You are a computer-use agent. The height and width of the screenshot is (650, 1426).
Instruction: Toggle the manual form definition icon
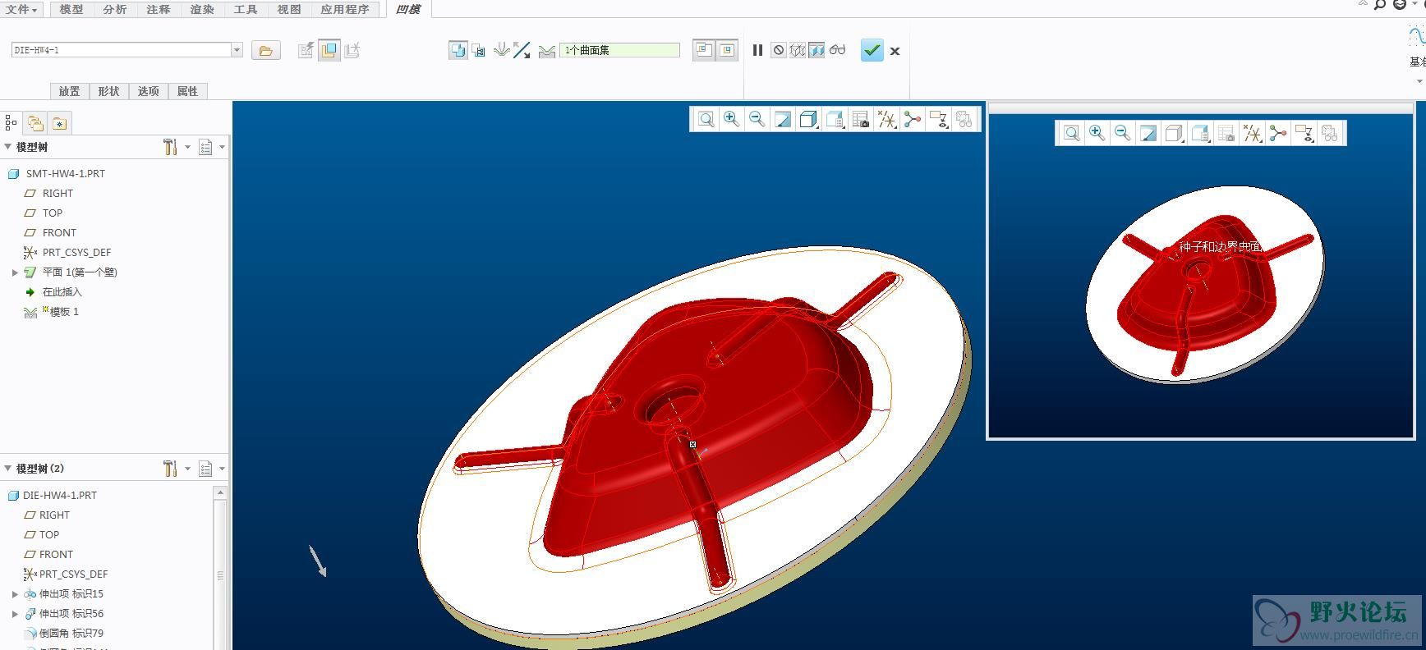(x=479, y=51)
